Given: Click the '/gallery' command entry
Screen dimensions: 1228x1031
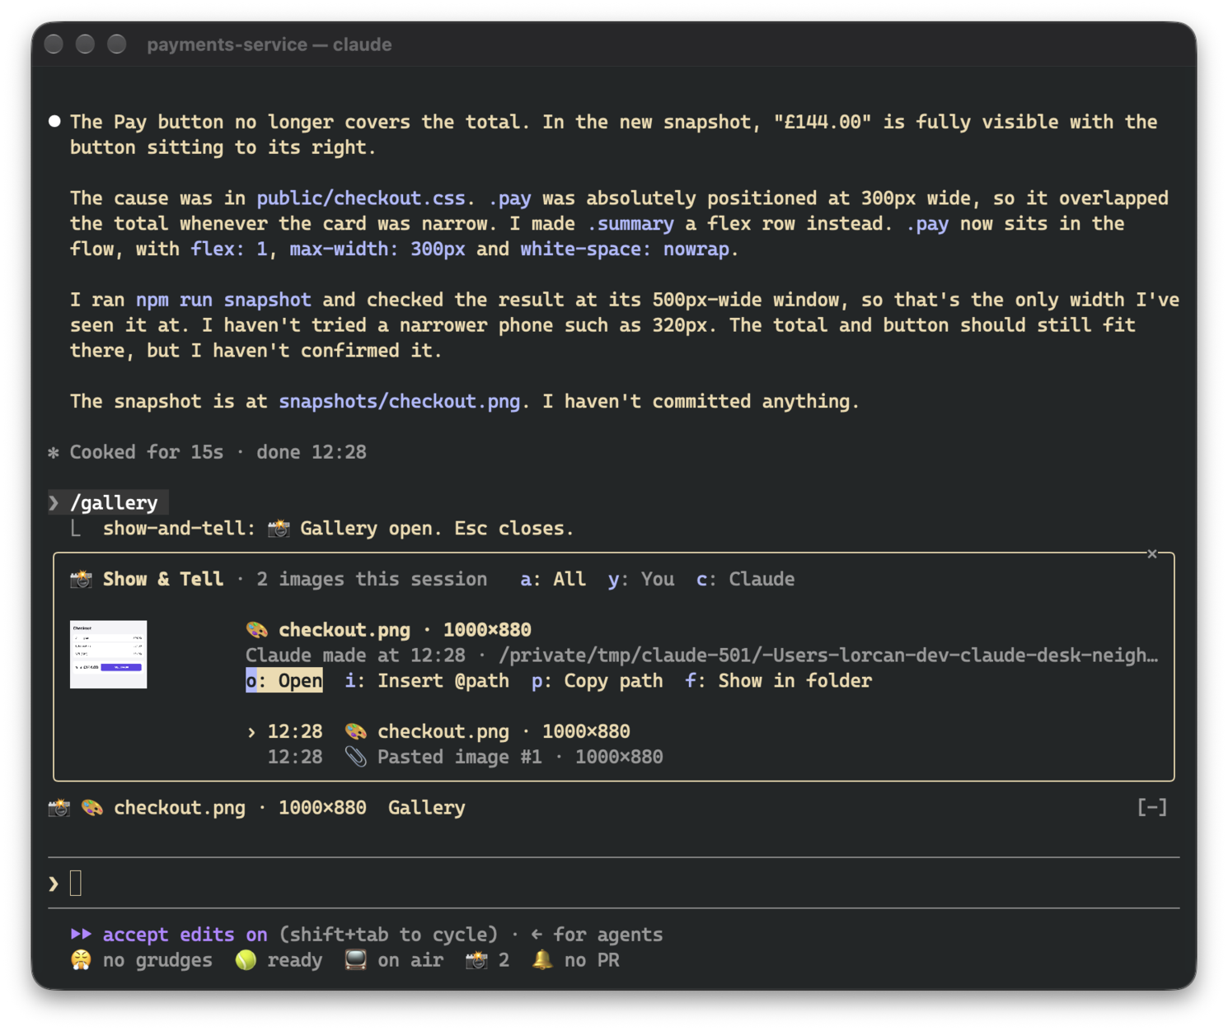Looking at the screenshot, I should [x=114, y=503].
